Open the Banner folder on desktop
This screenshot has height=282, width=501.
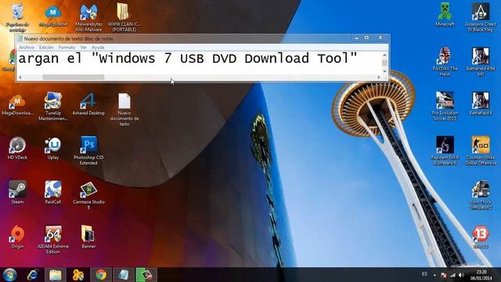pos(88,237)
